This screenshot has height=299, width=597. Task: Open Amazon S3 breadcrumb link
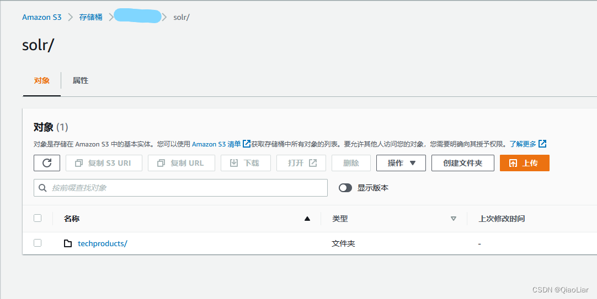pyautogui.click(x=41, y=17)
